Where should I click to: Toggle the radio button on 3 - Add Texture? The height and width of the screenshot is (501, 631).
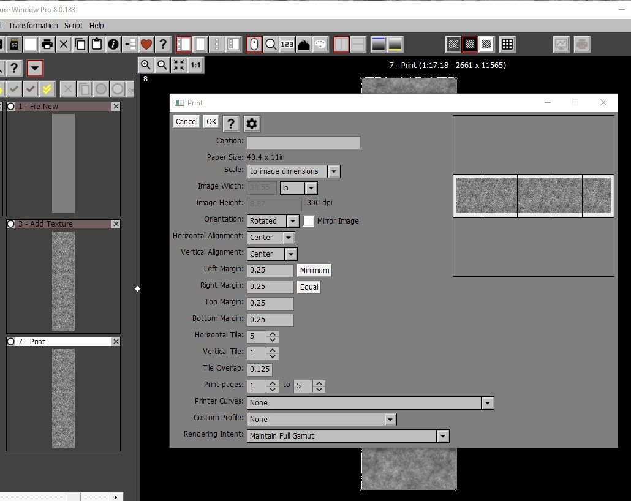[x=11, y=224]
